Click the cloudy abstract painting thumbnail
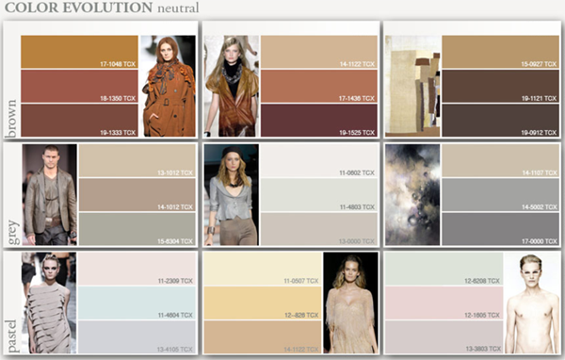Image resolution: width=565 pixels, height=360 pixels. click(412, 195)
